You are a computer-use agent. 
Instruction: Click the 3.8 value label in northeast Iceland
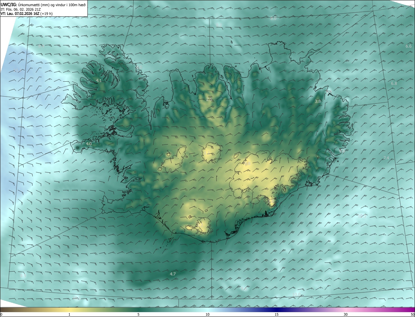click(318, 101)
